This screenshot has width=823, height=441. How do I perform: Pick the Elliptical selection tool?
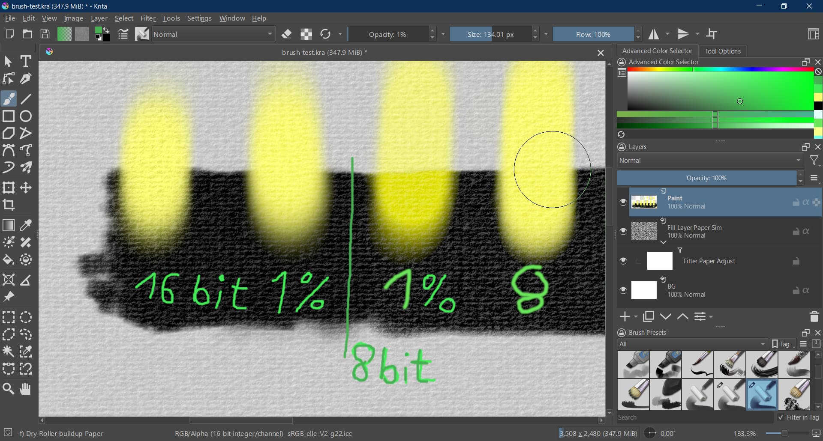click(26, 317)
